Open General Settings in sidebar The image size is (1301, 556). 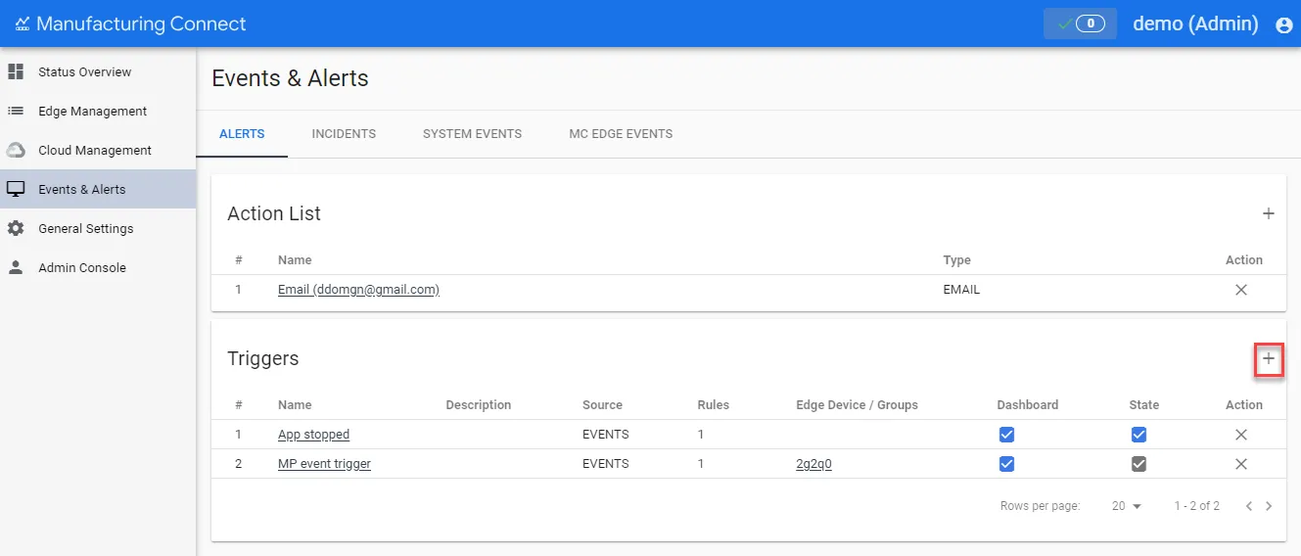(x=98, y=228)
